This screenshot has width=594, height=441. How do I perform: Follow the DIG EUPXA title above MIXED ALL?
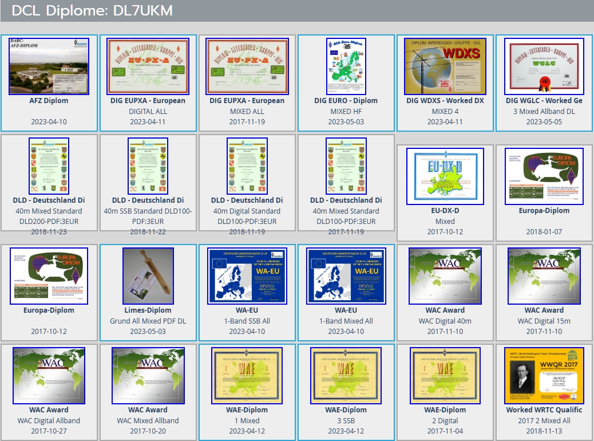[247, 100]
